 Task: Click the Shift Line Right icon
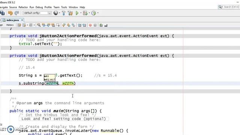click(x=84, y=25)
